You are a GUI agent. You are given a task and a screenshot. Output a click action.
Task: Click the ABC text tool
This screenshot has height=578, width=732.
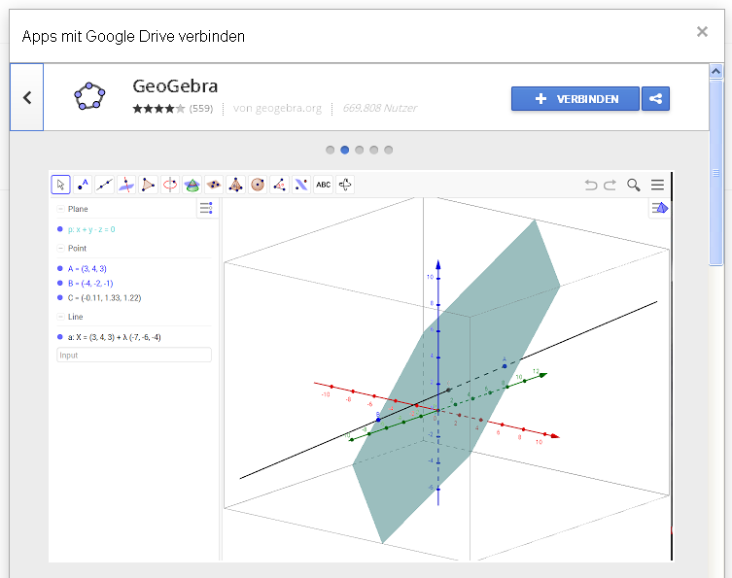(x=323, y=185)
